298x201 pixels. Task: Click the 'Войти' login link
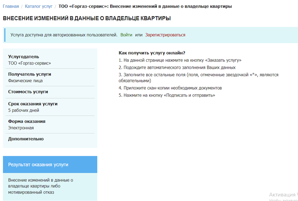click(126, 35)
